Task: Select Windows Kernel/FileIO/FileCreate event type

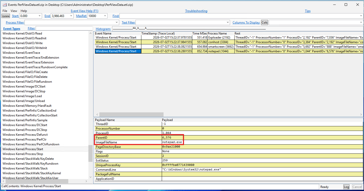Action: tap(25, 72)
